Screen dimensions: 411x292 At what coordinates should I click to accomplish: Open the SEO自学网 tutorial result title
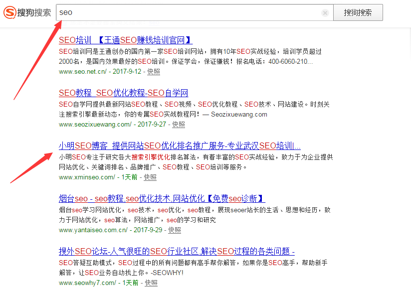(x=123, y=93)
